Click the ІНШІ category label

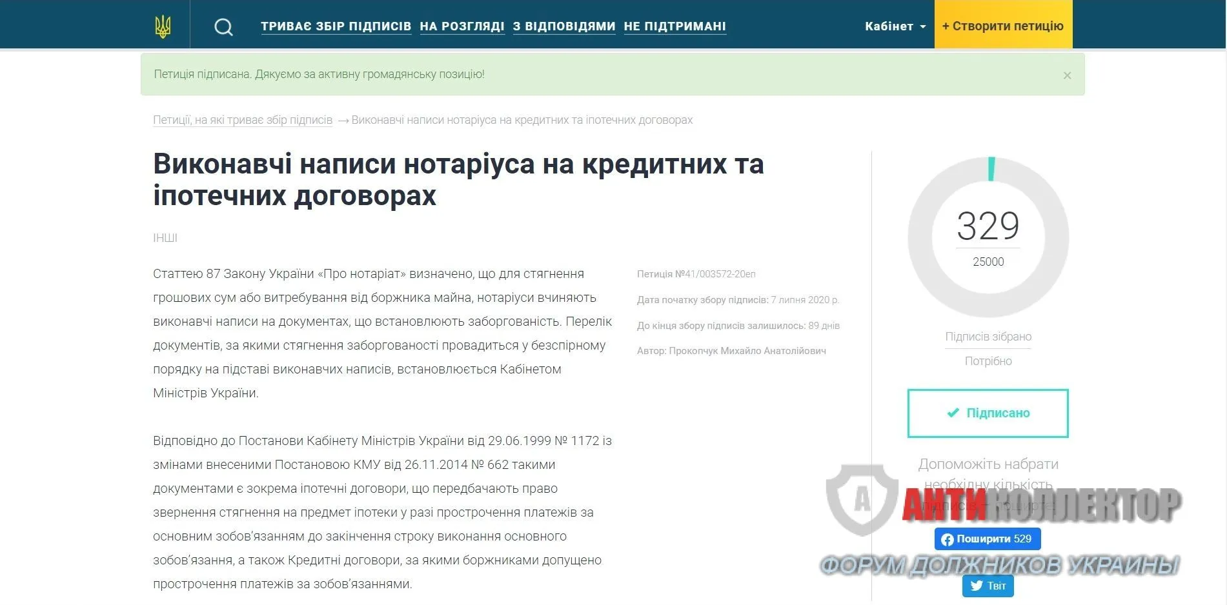pyautogui.click(x=165, y=238)
